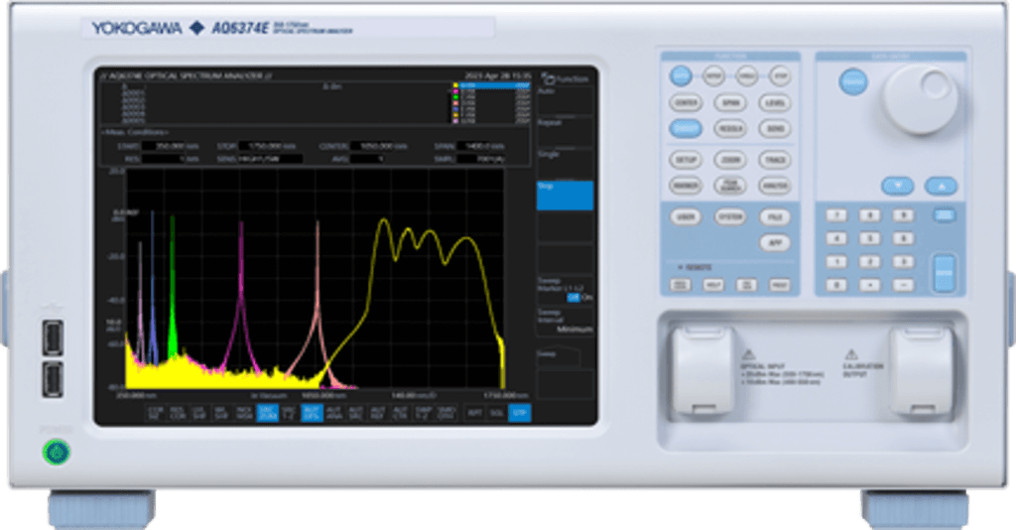Turn the rotary knob control
1016x530 pixels.
(919, 99)
